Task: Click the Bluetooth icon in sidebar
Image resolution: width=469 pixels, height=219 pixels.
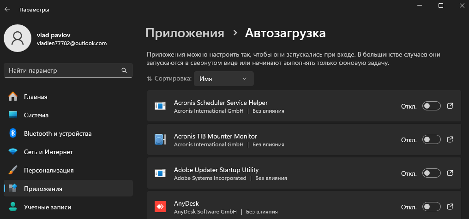Action: tap(12, 133)
